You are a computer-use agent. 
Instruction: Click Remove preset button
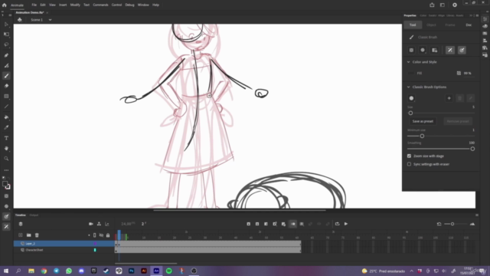458,121
